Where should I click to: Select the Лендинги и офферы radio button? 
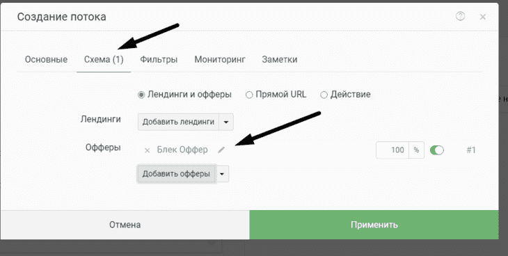(141, 95)
